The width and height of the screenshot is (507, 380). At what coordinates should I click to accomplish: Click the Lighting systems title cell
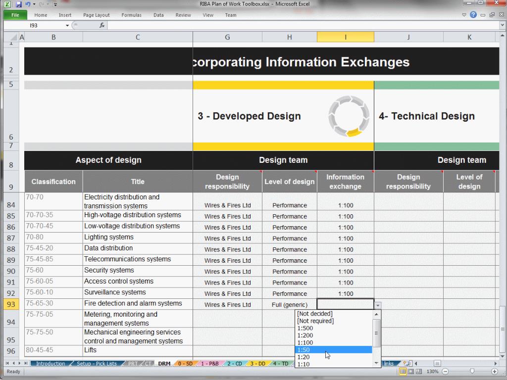138,238
